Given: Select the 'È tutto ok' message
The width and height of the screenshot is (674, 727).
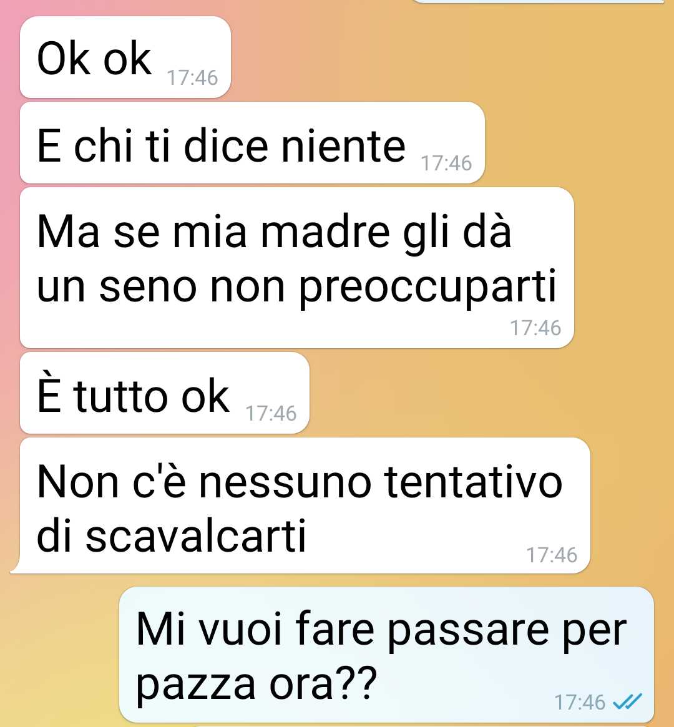Looking at the screenshot, I should (165, 393).
